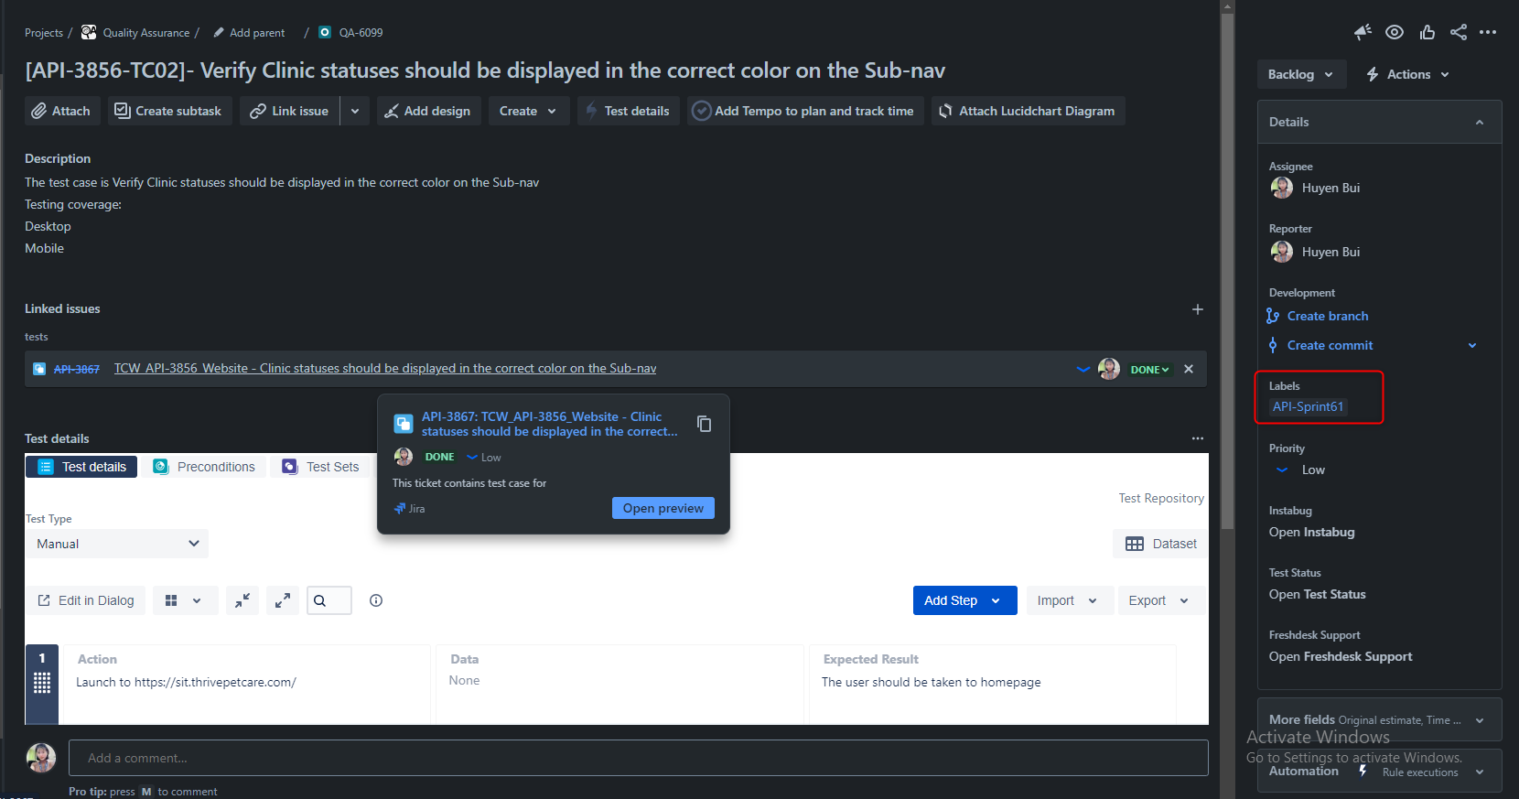Screen dimensions: 1519x799
Task: Click the API-Sprint61 label
Action: pos(1308,406)
